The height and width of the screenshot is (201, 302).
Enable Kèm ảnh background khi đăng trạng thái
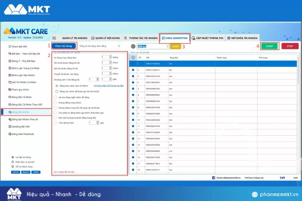[55, 118]
